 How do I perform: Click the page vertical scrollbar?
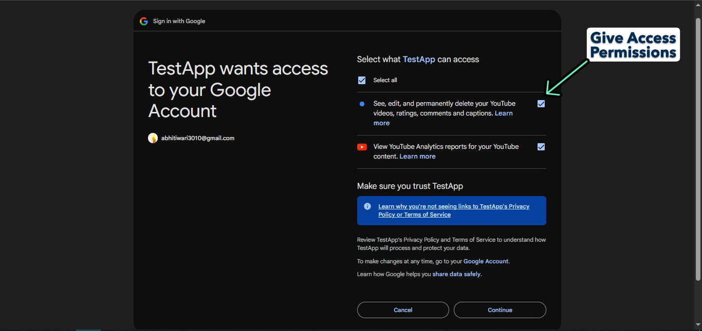[698, 149]
